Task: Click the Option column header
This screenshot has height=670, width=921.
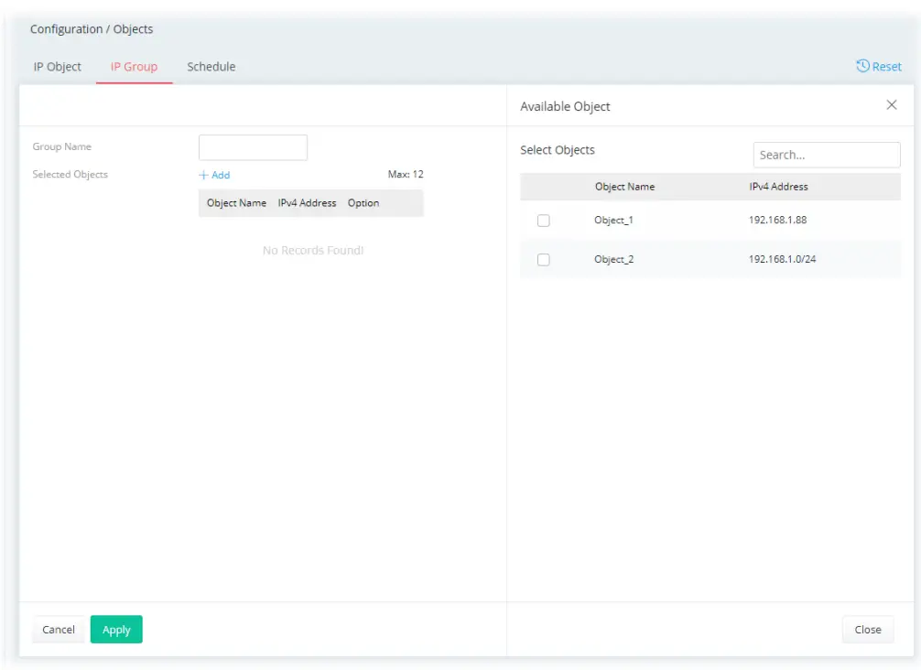Action: pos(363,203)
